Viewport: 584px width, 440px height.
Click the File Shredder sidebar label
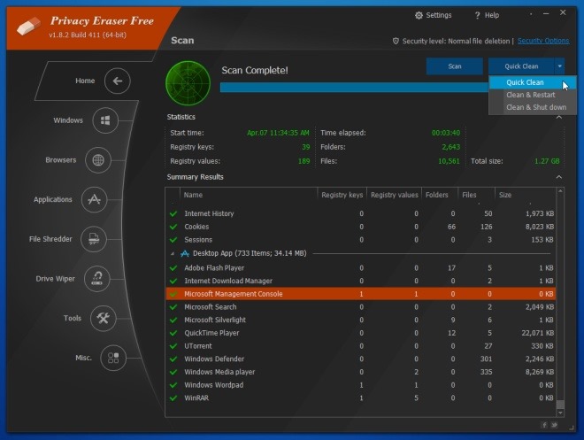pos(50,239)
